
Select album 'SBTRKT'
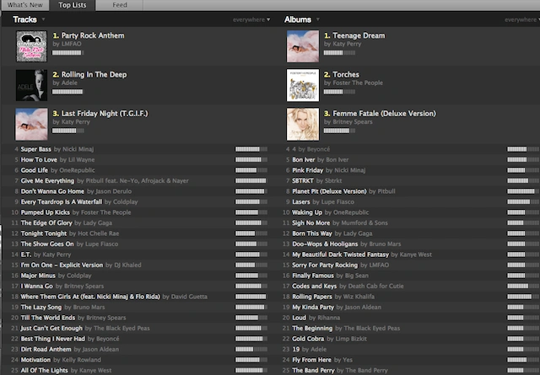tap(303, 181)
